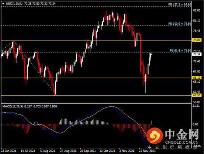Click the 83.80 price scale value
Image resolution: width=204 pixels, height=154 pixels.
coord(197,10)
